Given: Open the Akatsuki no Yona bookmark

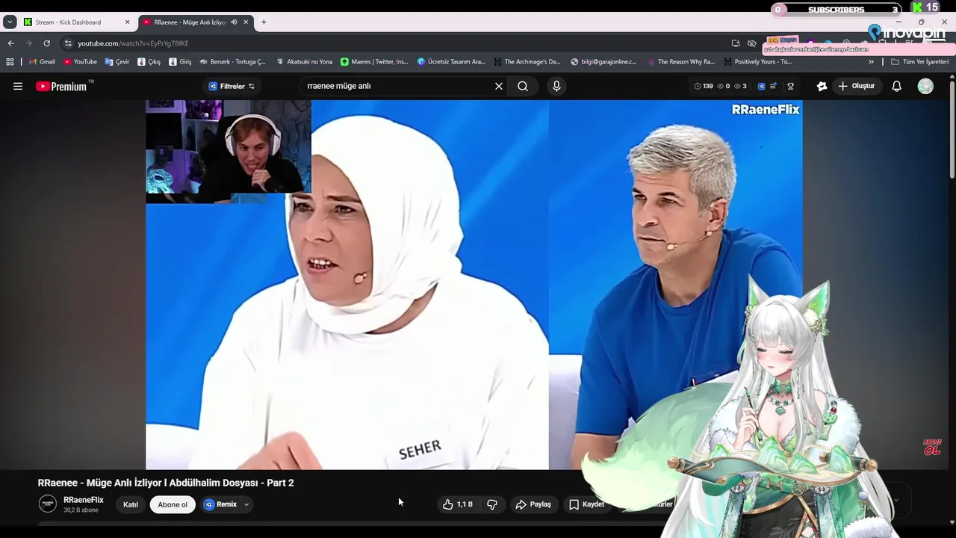Looking at the screenshot, I should 304,62.
